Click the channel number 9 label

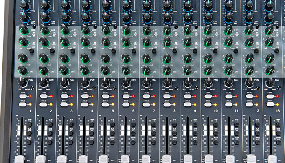195,111
